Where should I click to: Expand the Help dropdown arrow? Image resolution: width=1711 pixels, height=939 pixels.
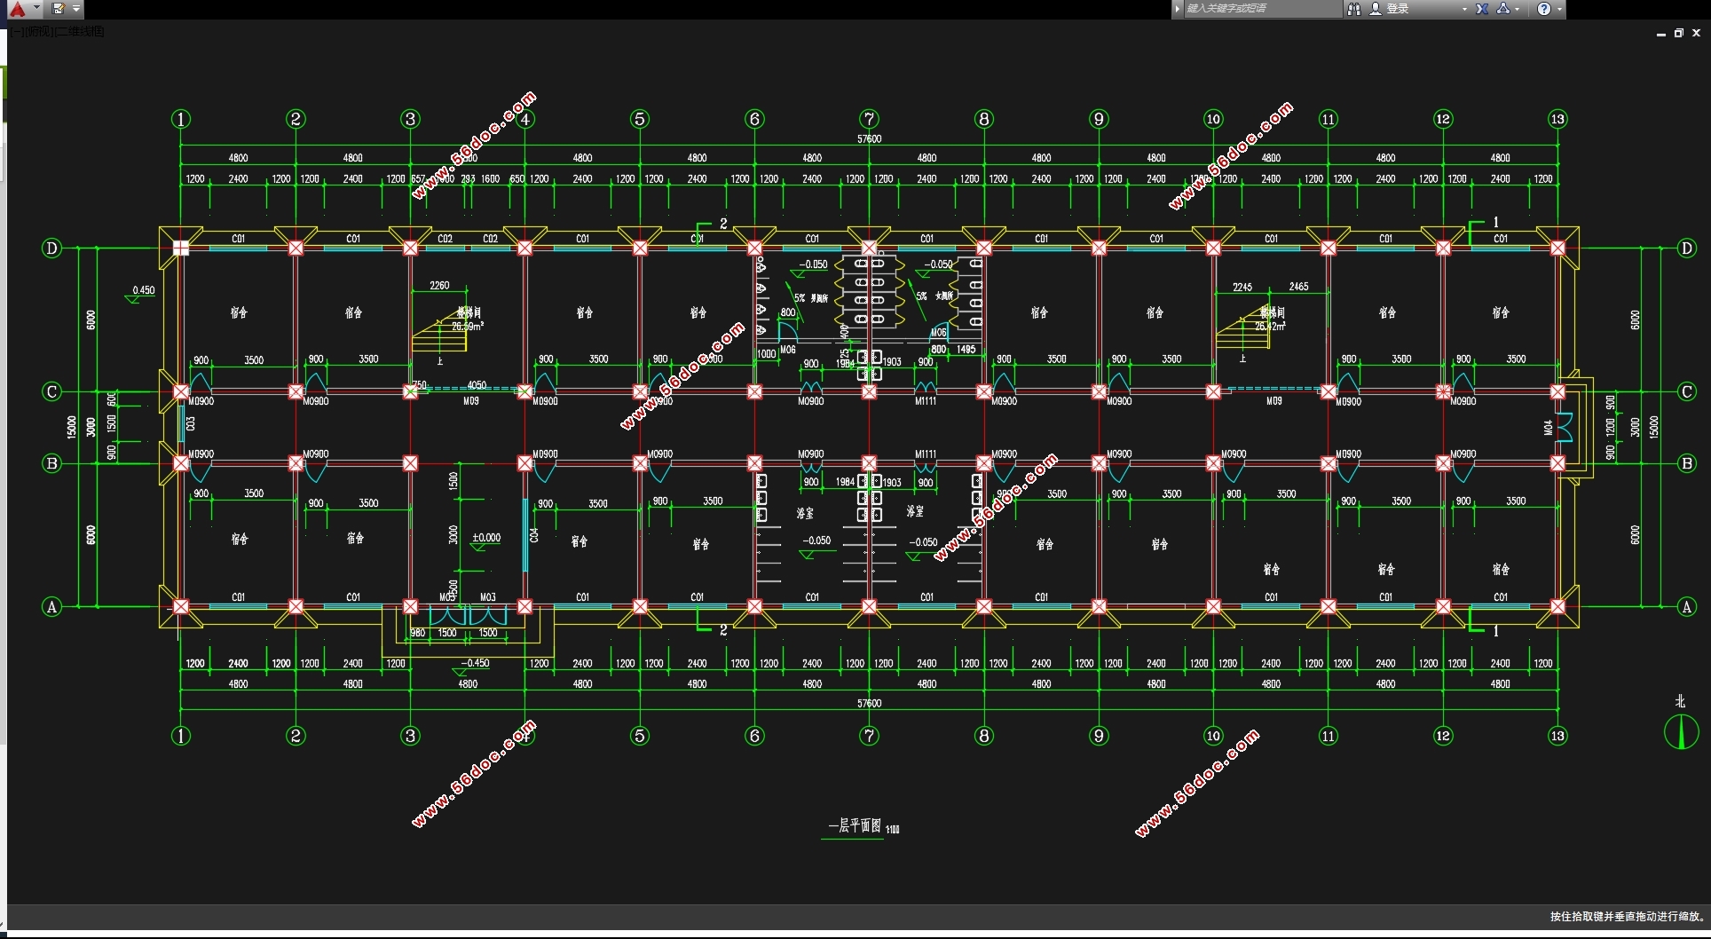pyautogui.click(x=1559, y=9)
